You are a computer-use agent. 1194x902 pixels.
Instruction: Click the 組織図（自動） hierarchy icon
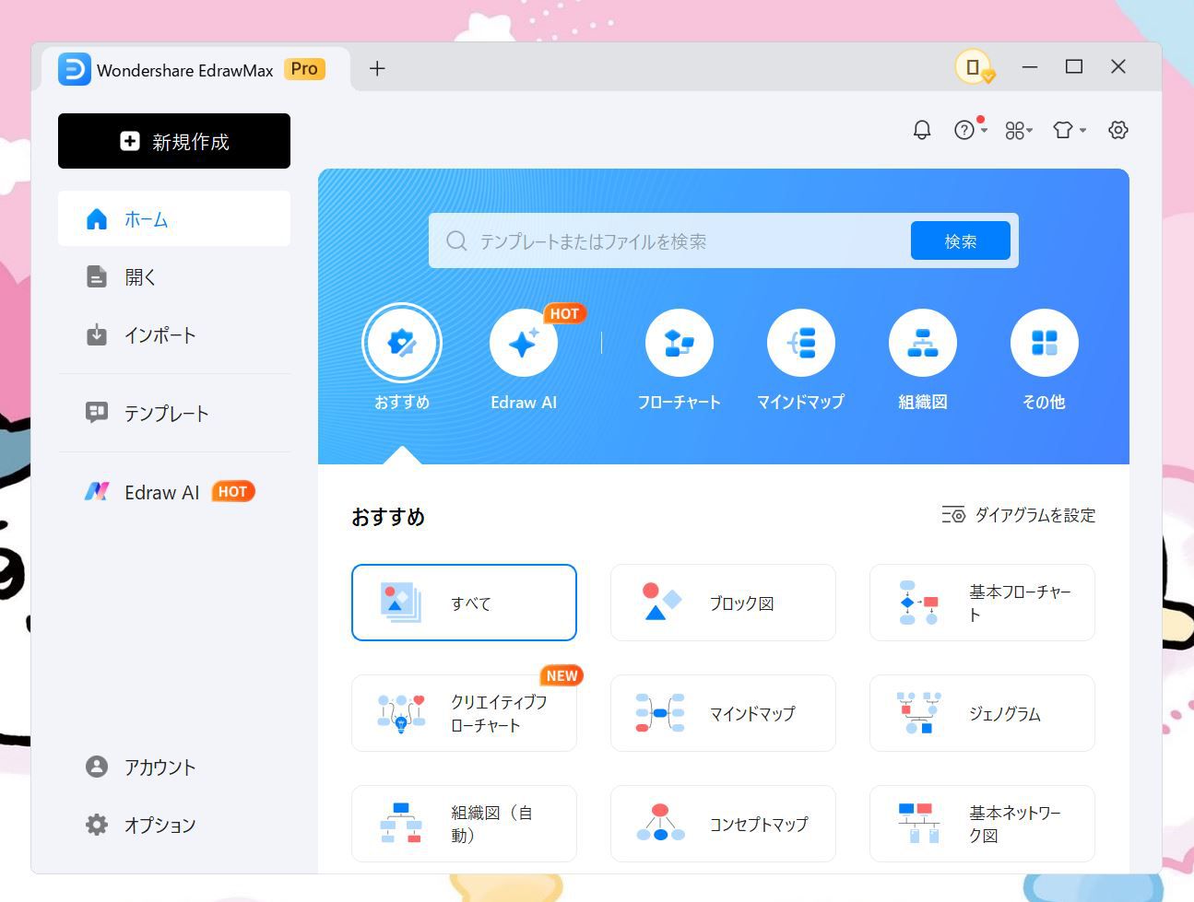401,823
